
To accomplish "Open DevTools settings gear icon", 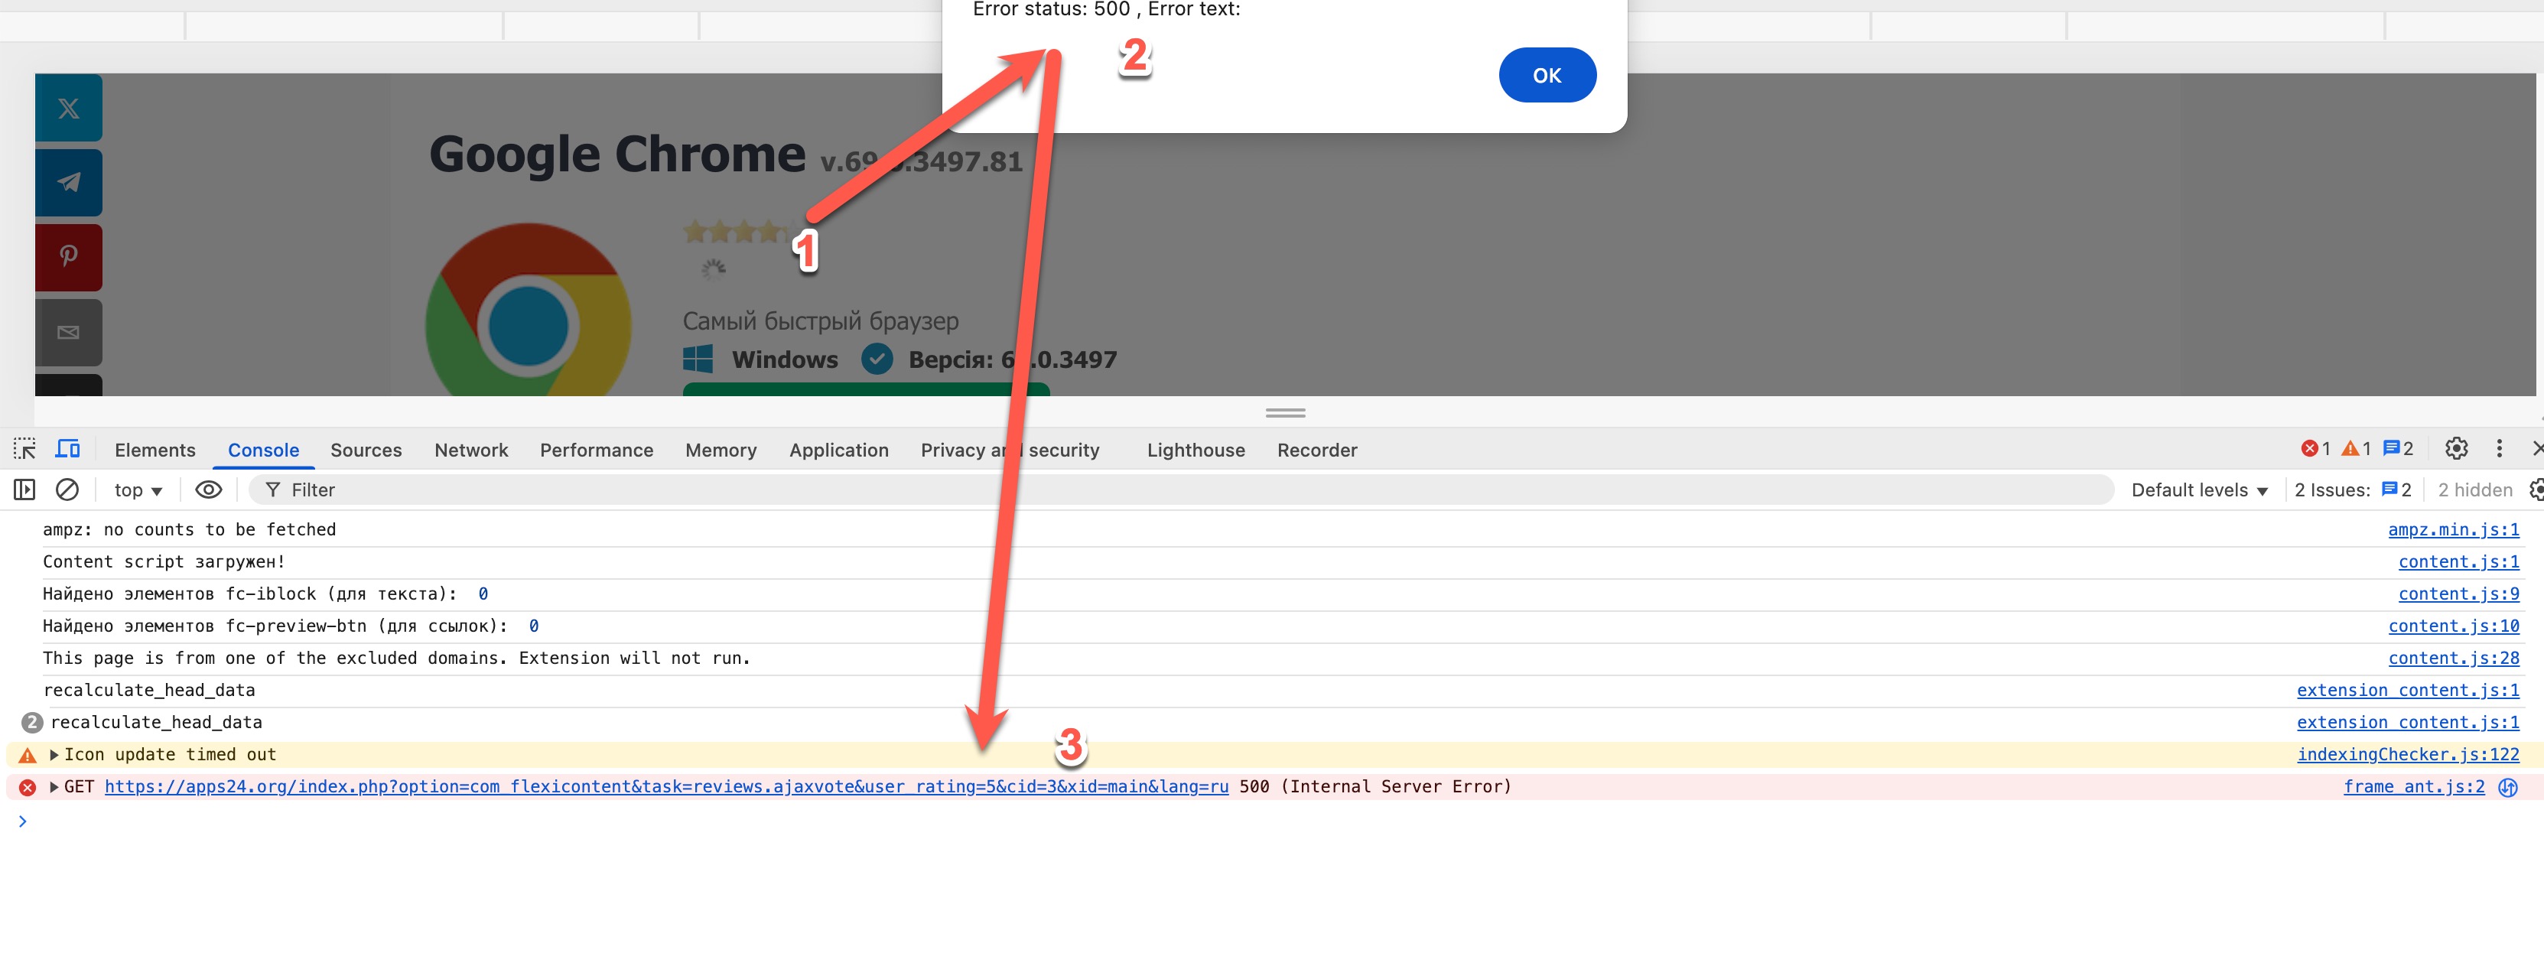I will [2456, 449].
